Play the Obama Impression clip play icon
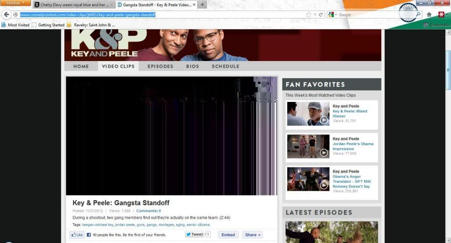Image resolution: width=451 pixels, height=243 pixels. (324, 152)
